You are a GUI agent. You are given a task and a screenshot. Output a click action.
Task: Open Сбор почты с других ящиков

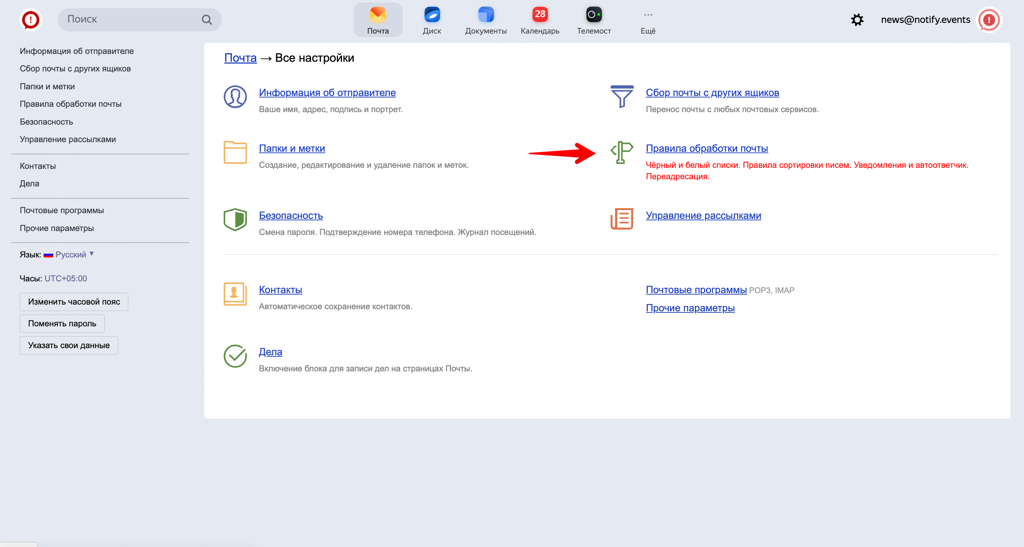point(712,93)
